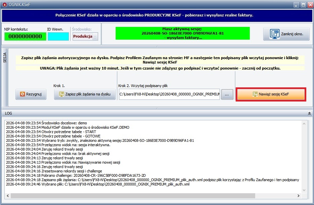The height and width of the screenshot is (205, 314).
Task: Save request file via Zapisz plik żądania
Action: (84, 94)
